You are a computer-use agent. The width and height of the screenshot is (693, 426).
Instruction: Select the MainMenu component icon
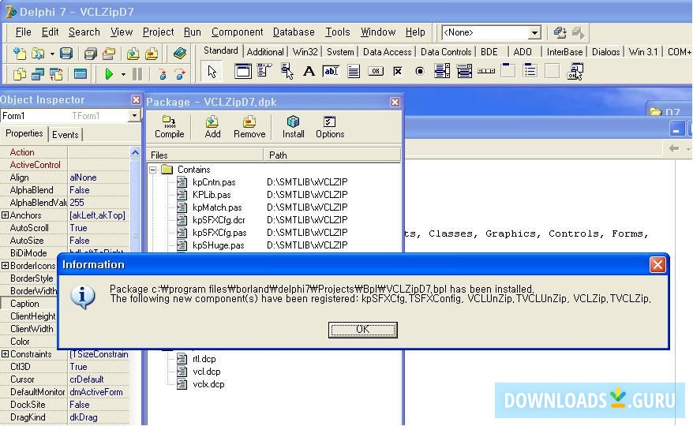coord(264,71)
